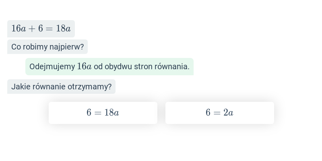Click the equation 16a + 6 = 18a bubble
Viewport: 322px width, 161px height.
pos(41,29)
